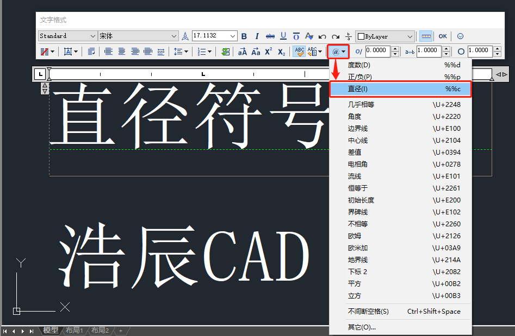Insert the 立方 symbol
Screen dimensions: 515x336
coord(401,296)
